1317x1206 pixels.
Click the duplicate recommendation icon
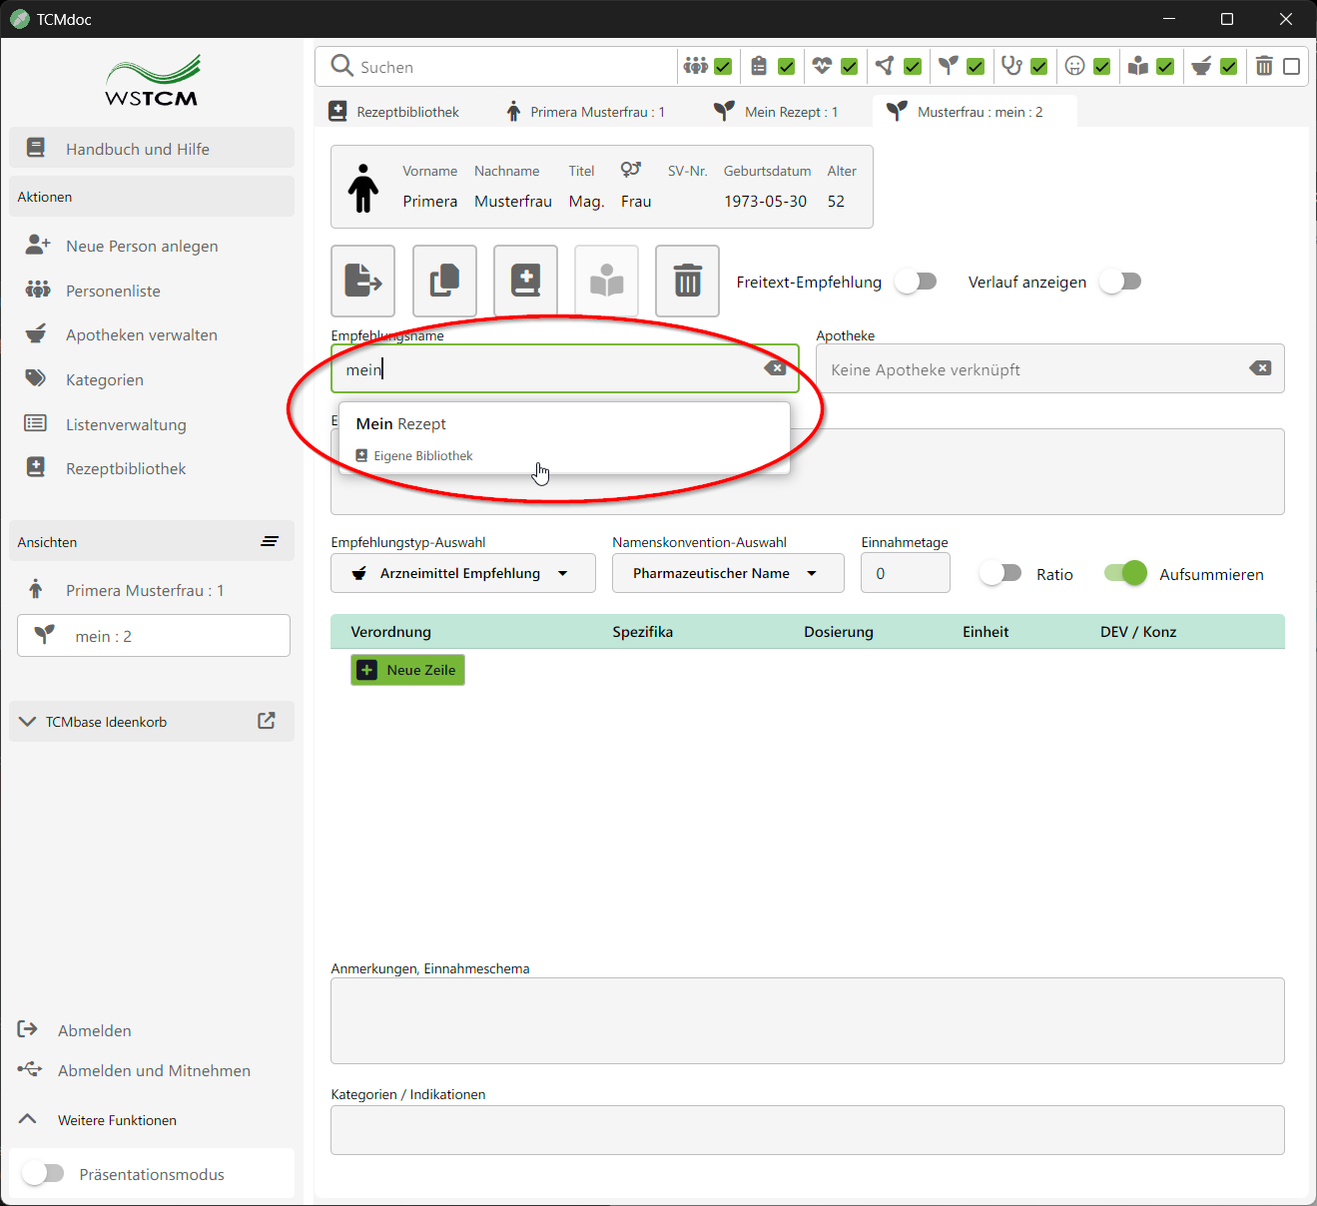[x=444, y=281]
